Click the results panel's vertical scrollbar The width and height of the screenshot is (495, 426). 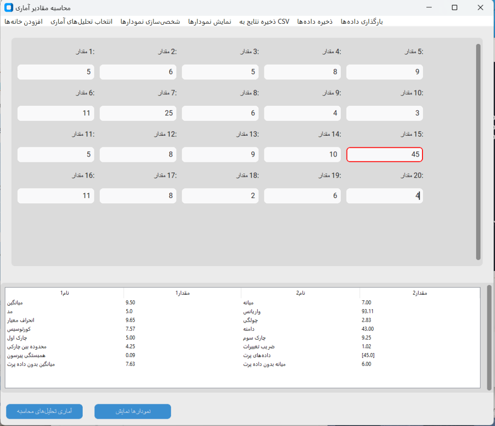[x=489, y=336]
